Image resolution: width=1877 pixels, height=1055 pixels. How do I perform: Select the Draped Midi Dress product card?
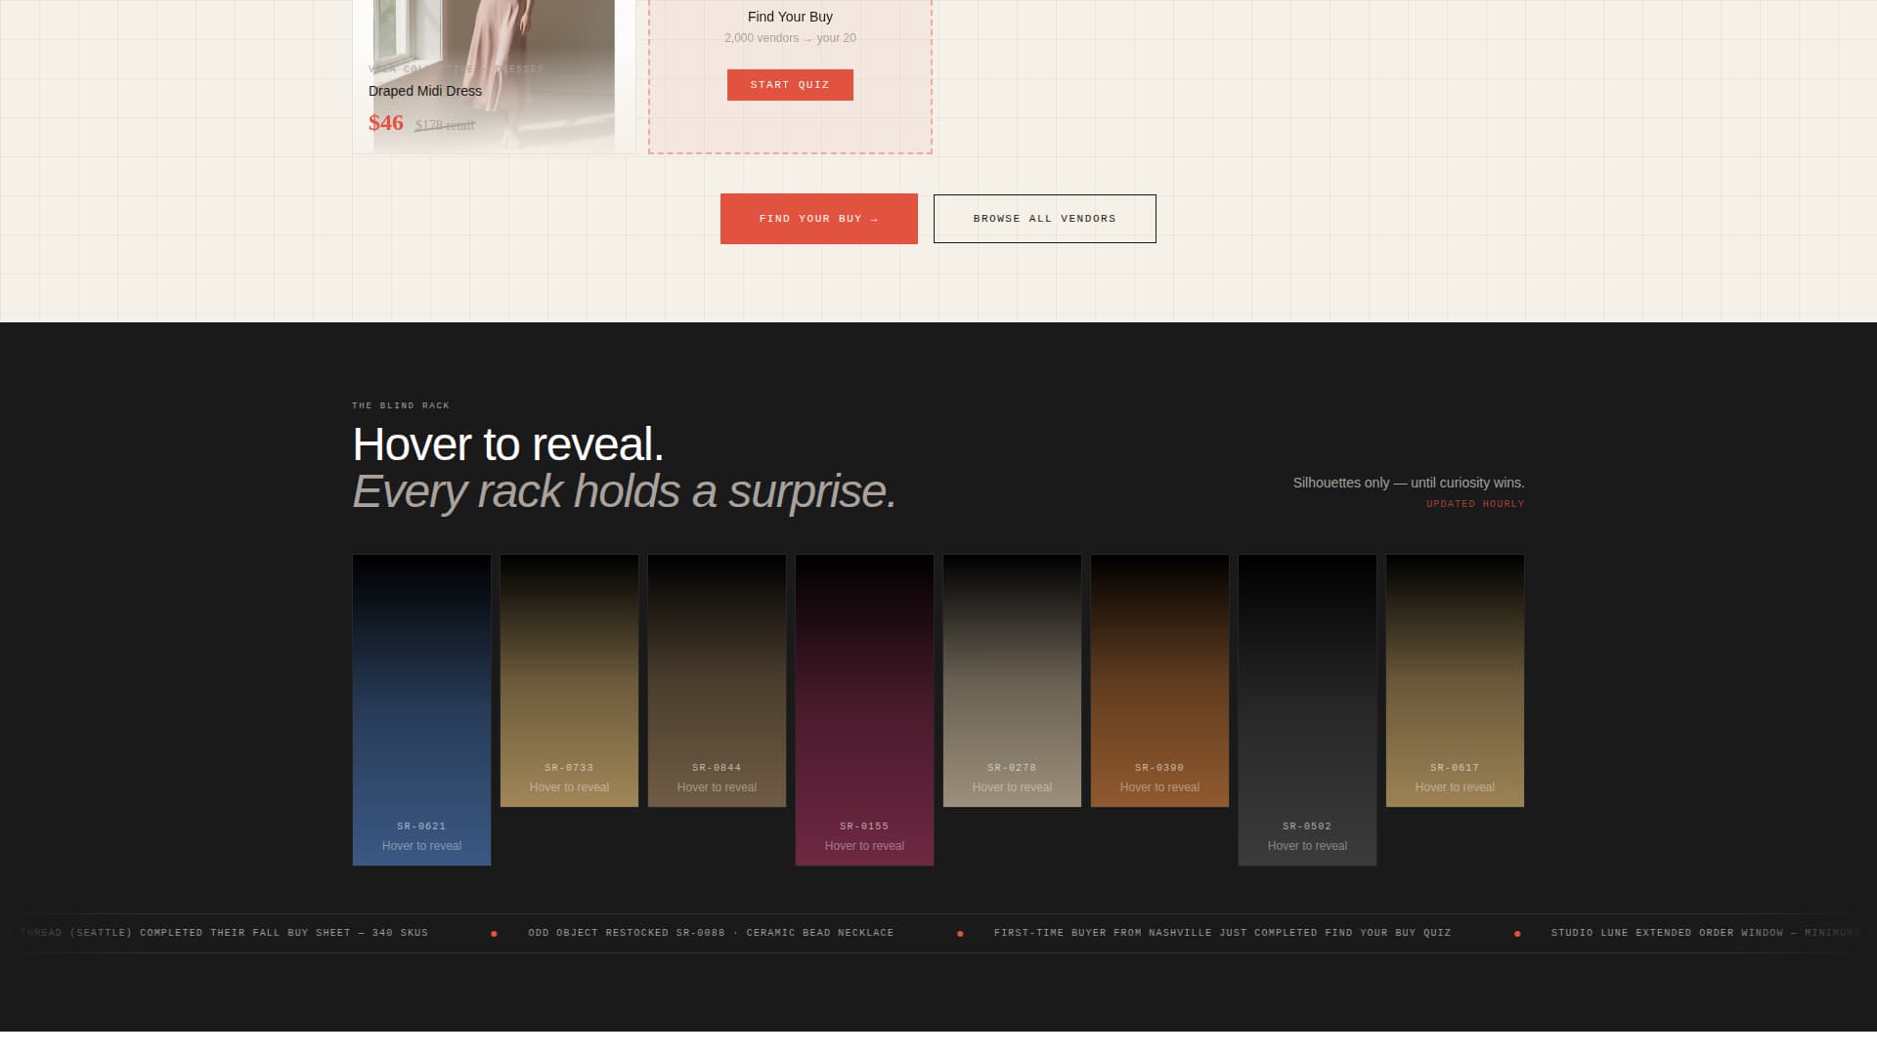click(494, 75)
